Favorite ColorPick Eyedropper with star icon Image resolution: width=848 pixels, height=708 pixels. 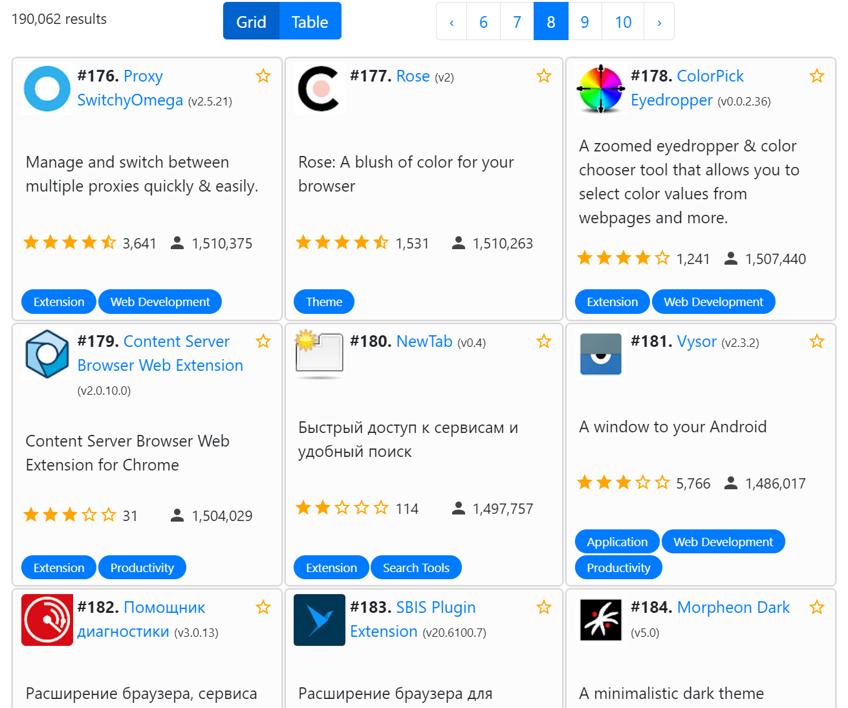[x=817, y=76]
